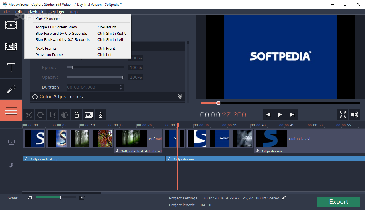Choose Previous Frame menu entry
The image size is (365, 210).
(78, 55)
